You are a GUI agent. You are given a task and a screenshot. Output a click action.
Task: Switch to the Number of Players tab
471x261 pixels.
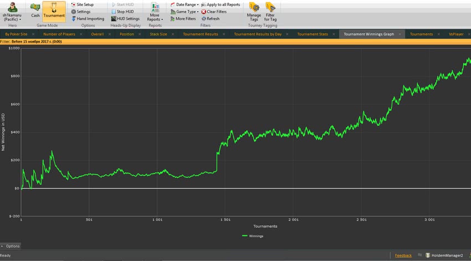59,34
